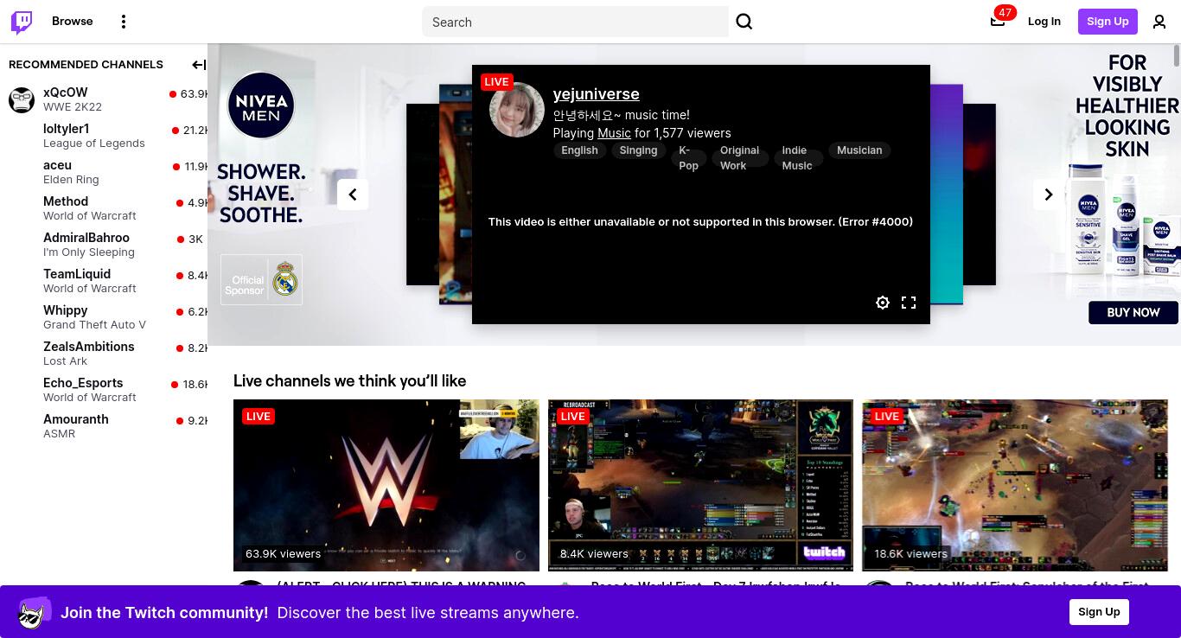Open video player settings gear

coord(883,303)
